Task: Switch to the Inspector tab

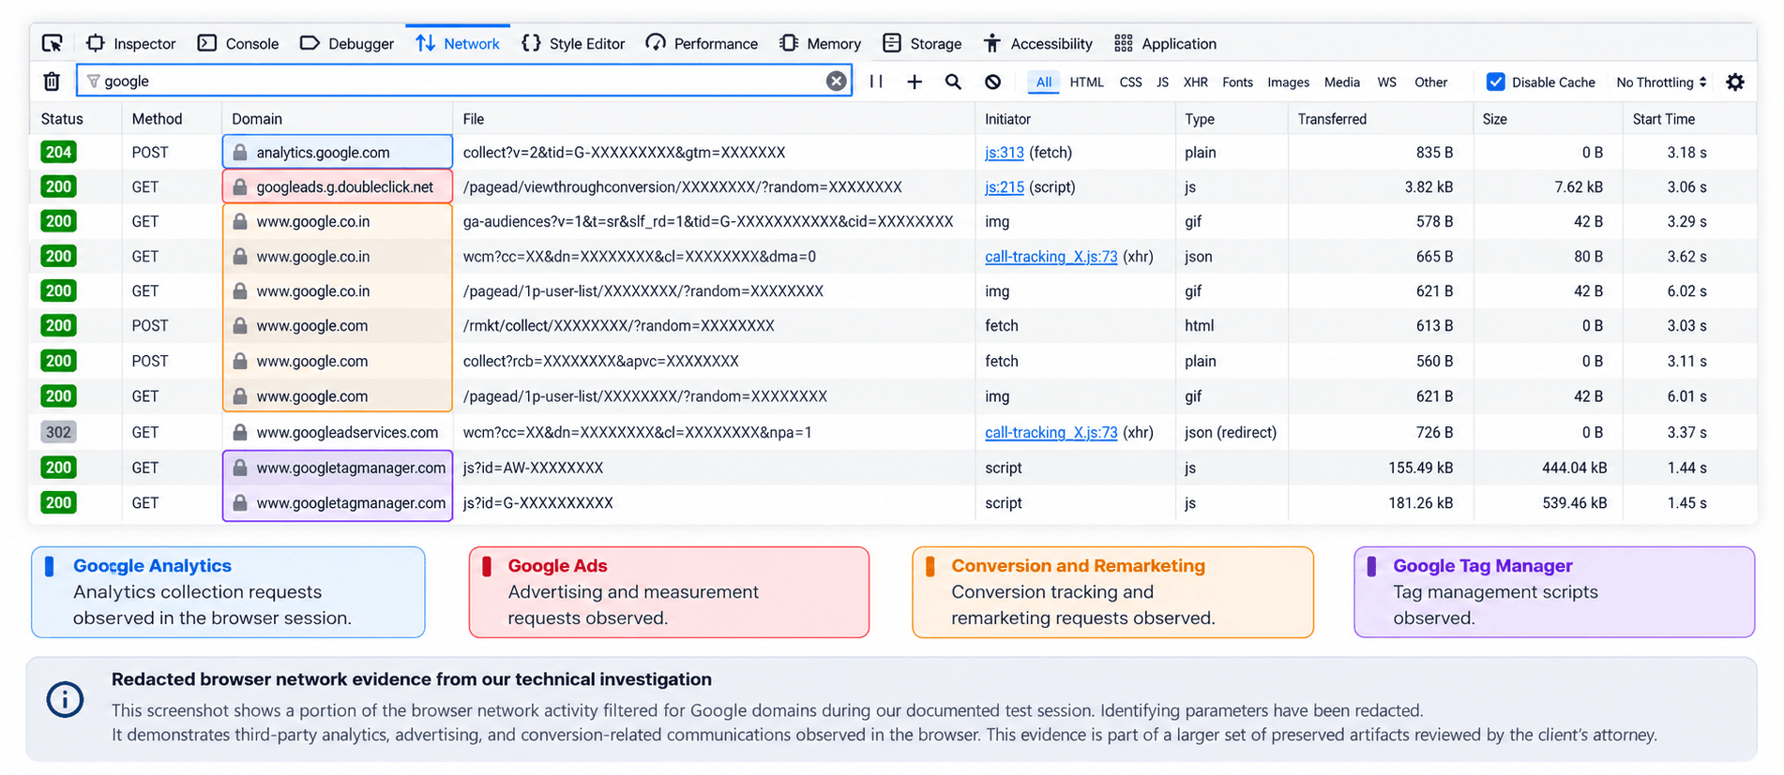Action: 131,43
